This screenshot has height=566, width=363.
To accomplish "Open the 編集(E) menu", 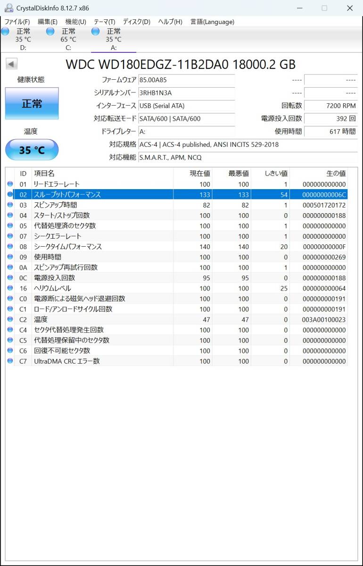I will click(x=48, y=22).
